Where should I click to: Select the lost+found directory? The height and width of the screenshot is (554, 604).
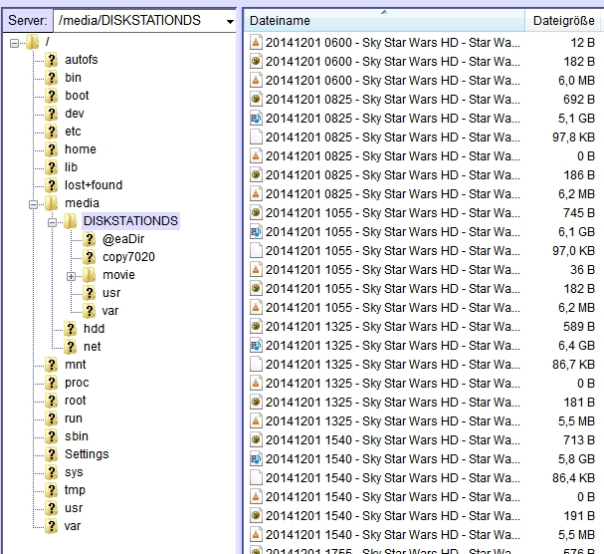pyautogui.click(x=94, y=185)
